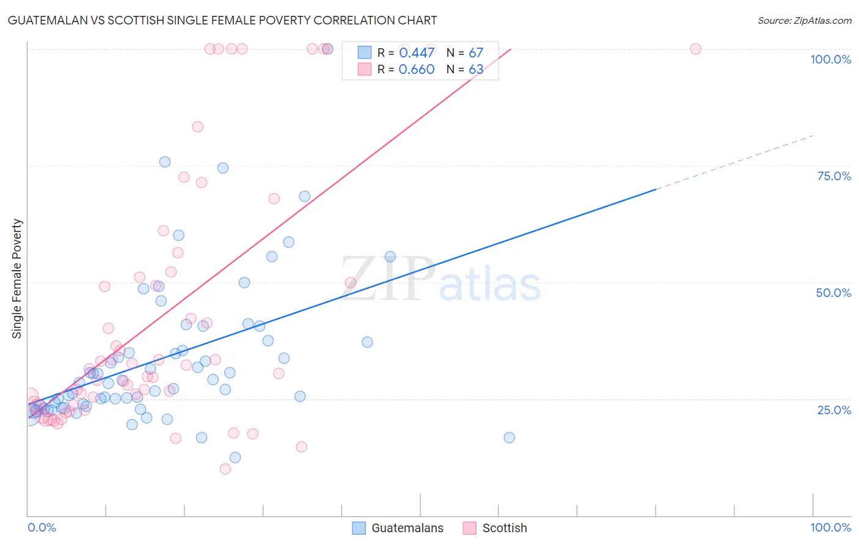Image resolution: width=859 pixels, height=545 pixels.
Task: Click the pink Scottish legend swatch
Action: coord(469,528)
